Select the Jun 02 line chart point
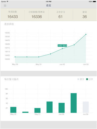This screenshot has width=97, height=129. pos(62,49)
